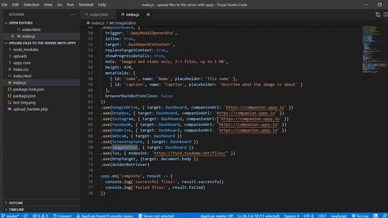Split the editor to the right
388x218 pixels.
pos(386,15)
